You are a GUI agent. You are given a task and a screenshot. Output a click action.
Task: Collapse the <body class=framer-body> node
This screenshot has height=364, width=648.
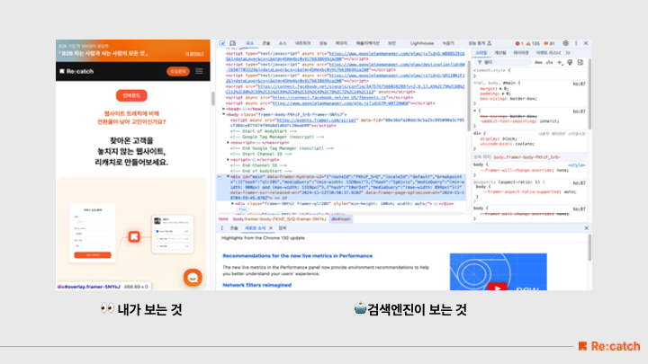pyautogui.click(x=223, y=114)
